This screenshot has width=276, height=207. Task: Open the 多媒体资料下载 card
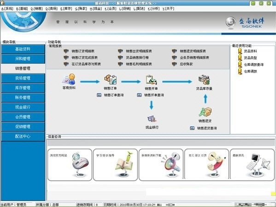coord(161,165)
